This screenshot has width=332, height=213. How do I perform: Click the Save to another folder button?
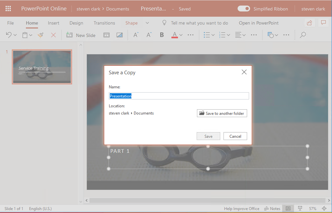click(x=222, y=113)
